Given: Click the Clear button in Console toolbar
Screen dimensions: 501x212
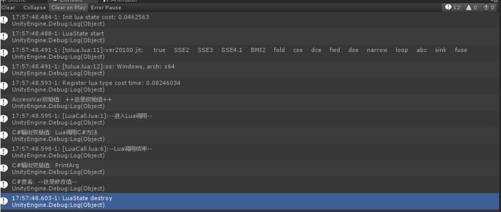Looking at the screenshot, I should coord(8,7).
